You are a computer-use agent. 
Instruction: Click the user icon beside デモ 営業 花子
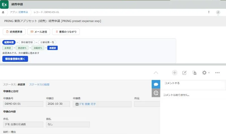77,104
